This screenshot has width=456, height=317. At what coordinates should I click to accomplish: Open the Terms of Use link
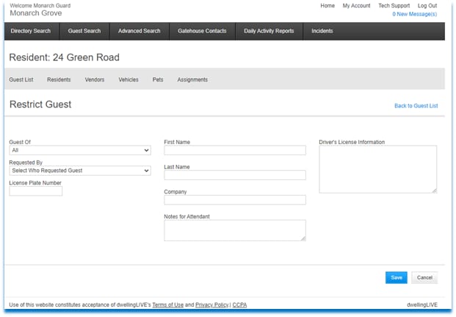click(x=168, y=304)
